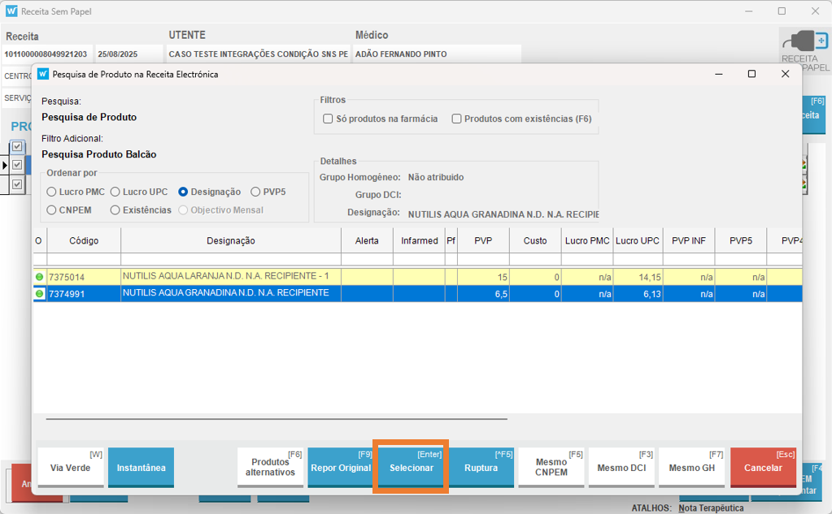Click the PVP value 15
Image resolution: width=832 pixels, height=514 pixels.
click(502, 277)
